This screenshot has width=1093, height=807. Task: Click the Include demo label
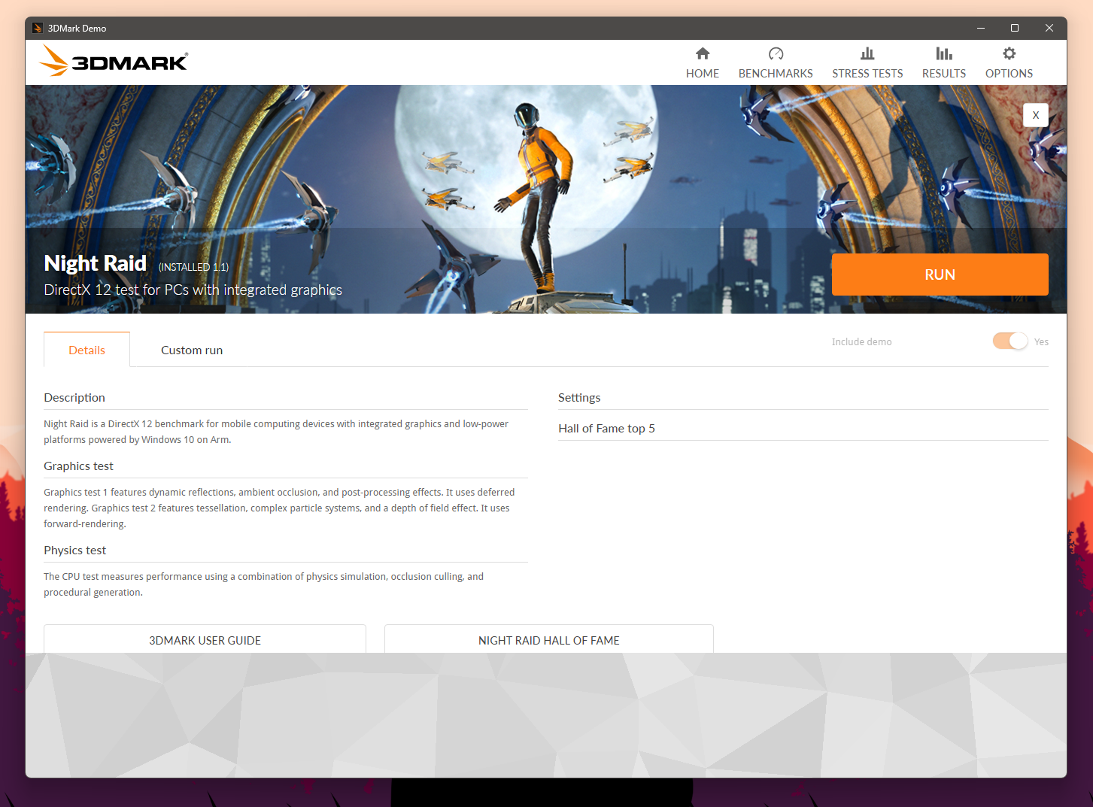click(861, 341)
